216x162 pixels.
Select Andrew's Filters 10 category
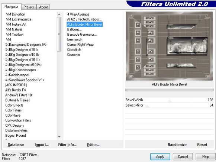19,95
